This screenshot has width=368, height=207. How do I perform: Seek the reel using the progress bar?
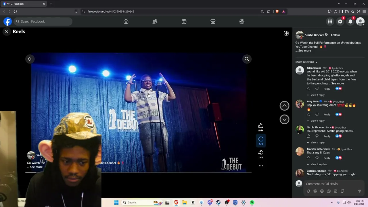click(x=138, y=172)
